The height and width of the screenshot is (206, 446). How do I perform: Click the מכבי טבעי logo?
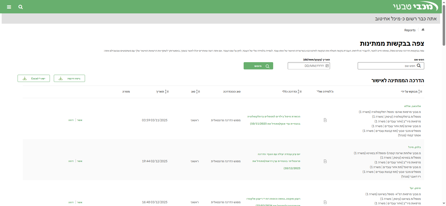click(x=415, y=7)
